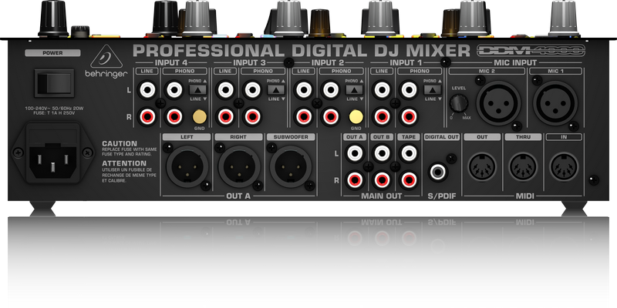Click Input 3 PHONO white L jack
617x308 pixels.
click(252, 90)
